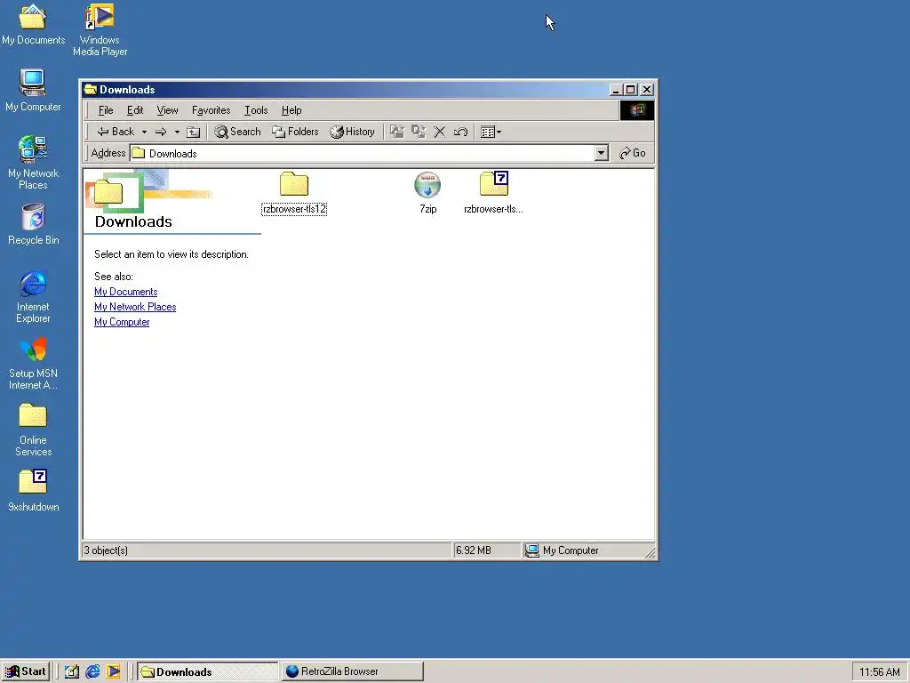Open the My Documents desktop icon
The height and width of the screenshot is (683, 910).
(33, 25)
